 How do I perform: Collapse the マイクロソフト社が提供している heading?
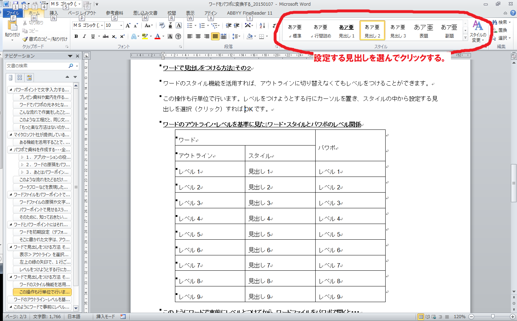[x=11, y=135]
